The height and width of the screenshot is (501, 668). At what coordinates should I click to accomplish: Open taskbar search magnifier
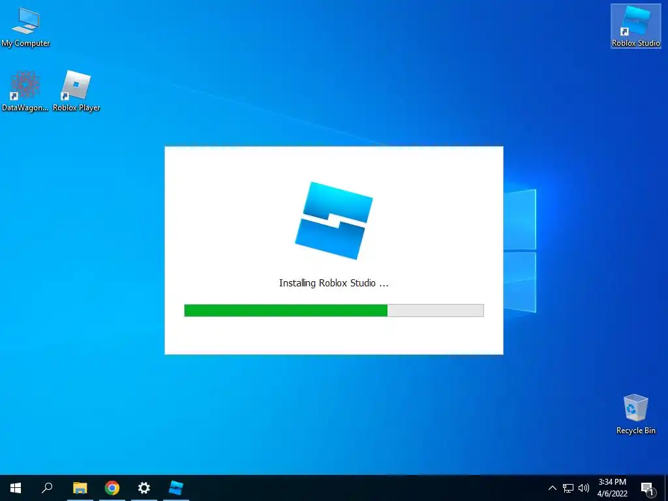point(47,488)
